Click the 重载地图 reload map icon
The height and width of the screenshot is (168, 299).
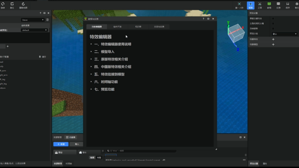tap(23, 5)
